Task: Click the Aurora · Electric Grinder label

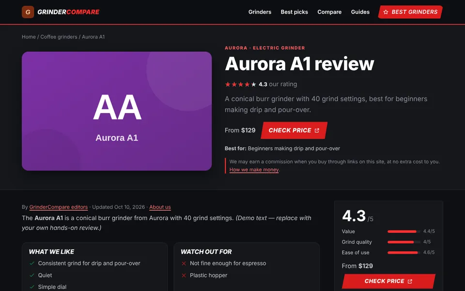Action: click(265, 48)
